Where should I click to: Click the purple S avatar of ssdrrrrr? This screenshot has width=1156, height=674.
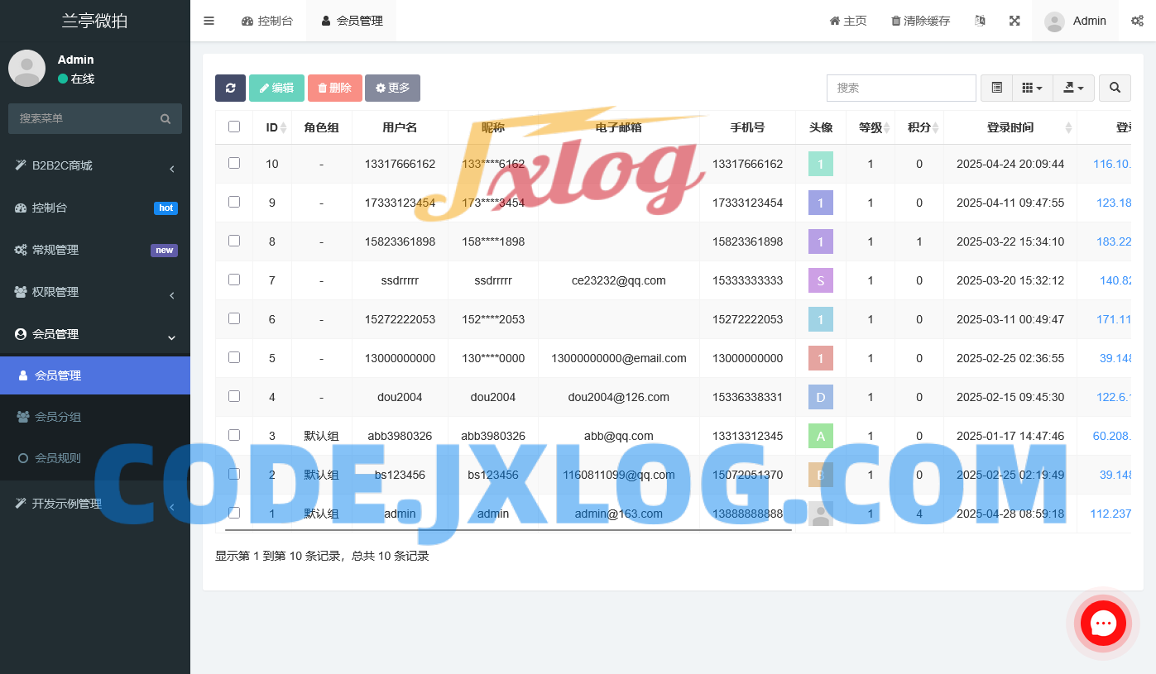point(820,280)
